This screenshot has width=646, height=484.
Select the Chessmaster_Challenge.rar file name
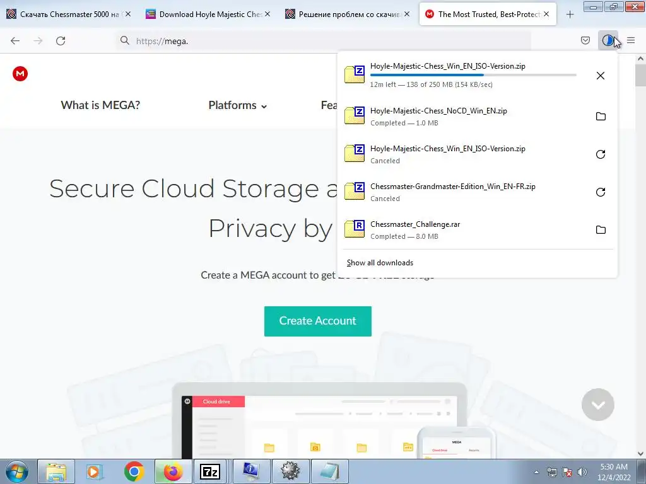click(x=415, y=224)
